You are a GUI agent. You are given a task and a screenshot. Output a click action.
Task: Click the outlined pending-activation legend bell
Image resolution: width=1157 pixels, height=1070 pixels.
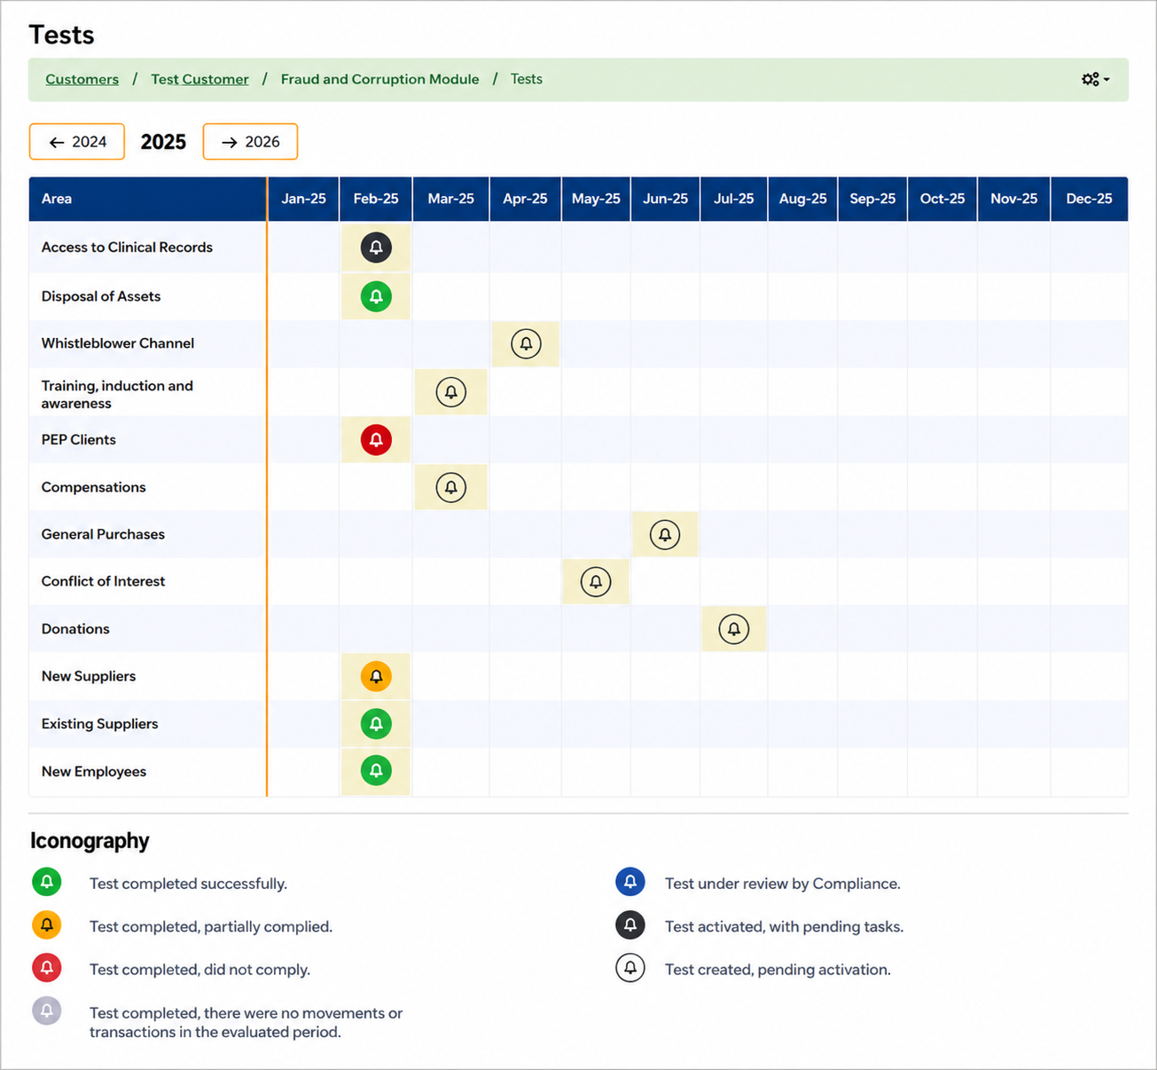(x=630, y=968)
